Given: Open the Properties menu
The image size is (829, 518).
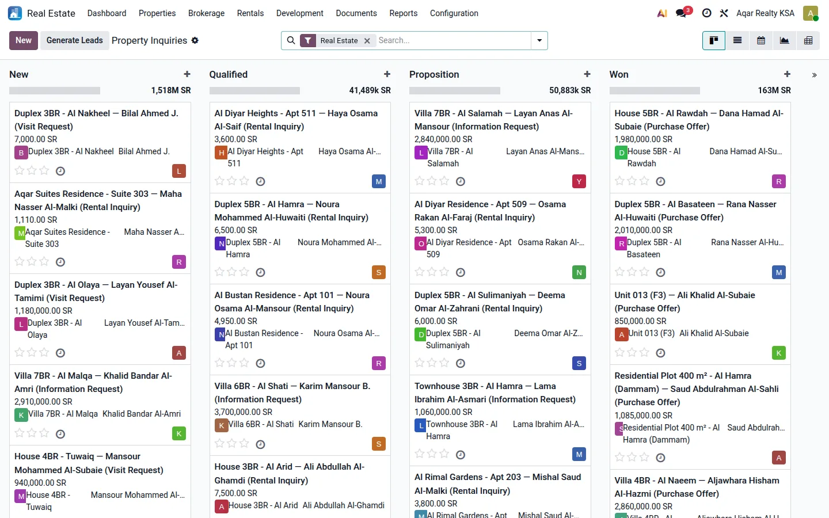Looking at the screenshot, I should (x=157, y=13).
